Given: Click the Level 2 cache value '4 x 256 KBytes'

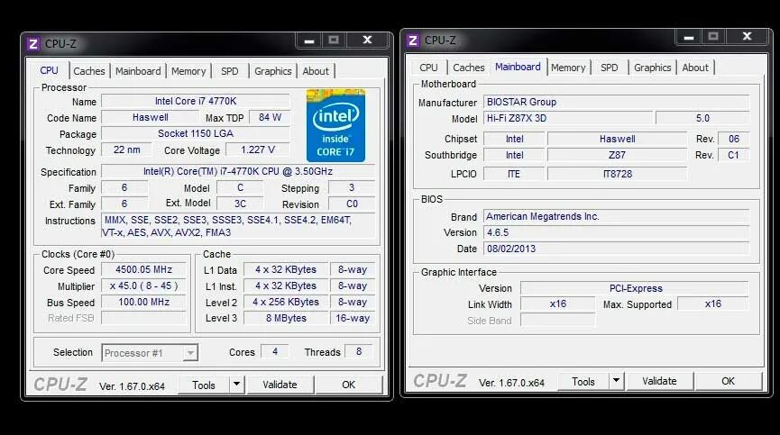Looking at the screenshot, I should pos(286,302).
